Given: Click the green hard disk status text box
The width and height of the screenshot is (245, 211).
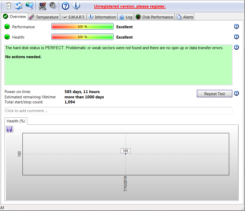Looking at the screenshot, I should coord(118,65).
